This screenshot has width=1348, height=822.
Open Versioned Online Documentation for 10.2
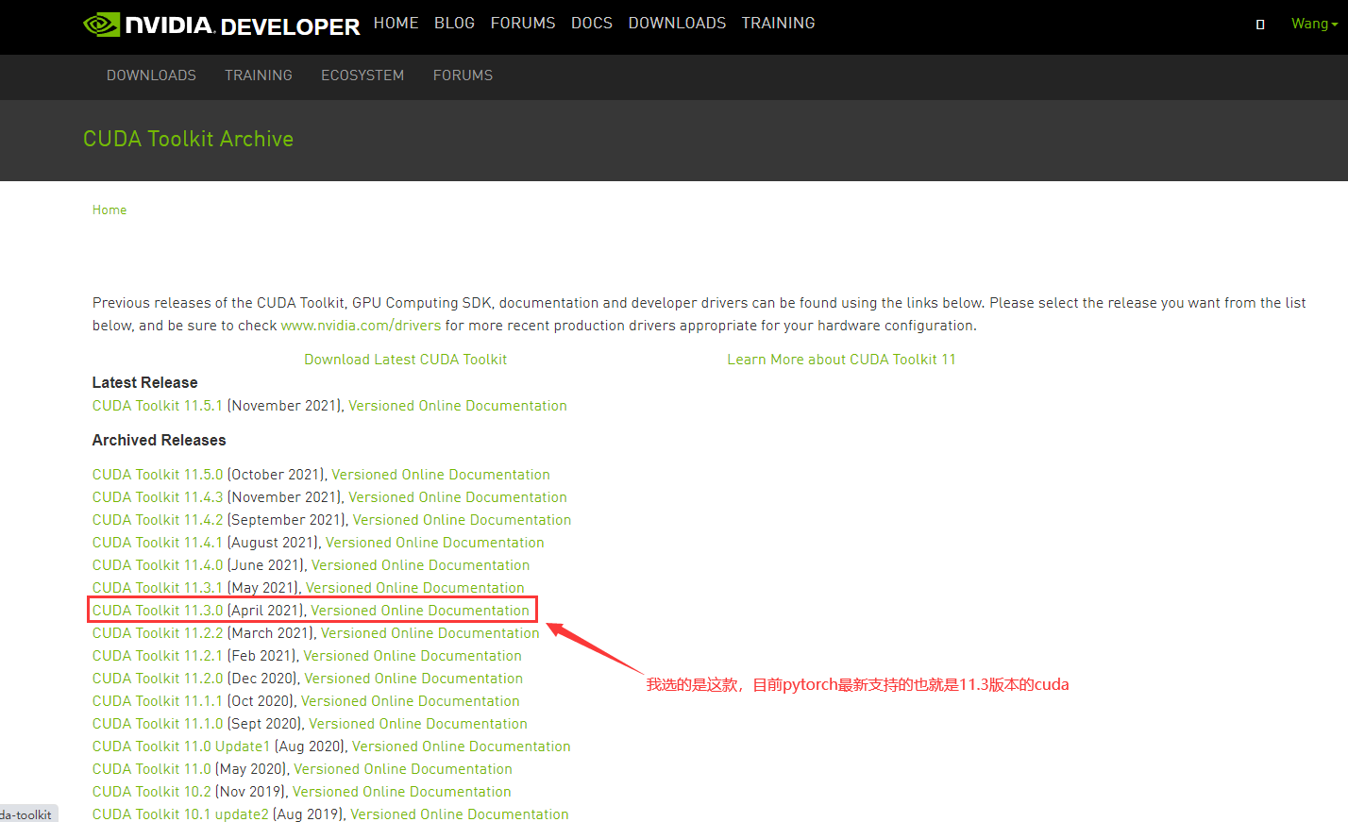(402, 792)
